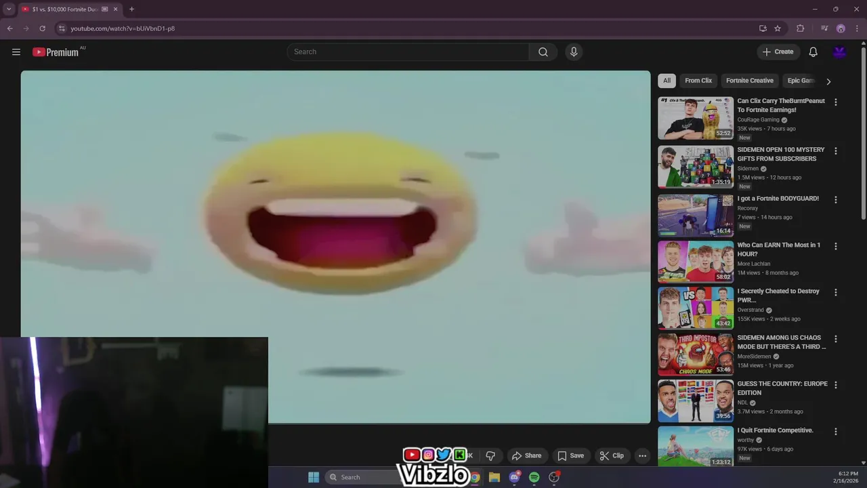This screenshot has width=867, height=488.
Task: Open Can Clix Carry TheBurntPeanut thumbnail
Action: tap(696, 118)
